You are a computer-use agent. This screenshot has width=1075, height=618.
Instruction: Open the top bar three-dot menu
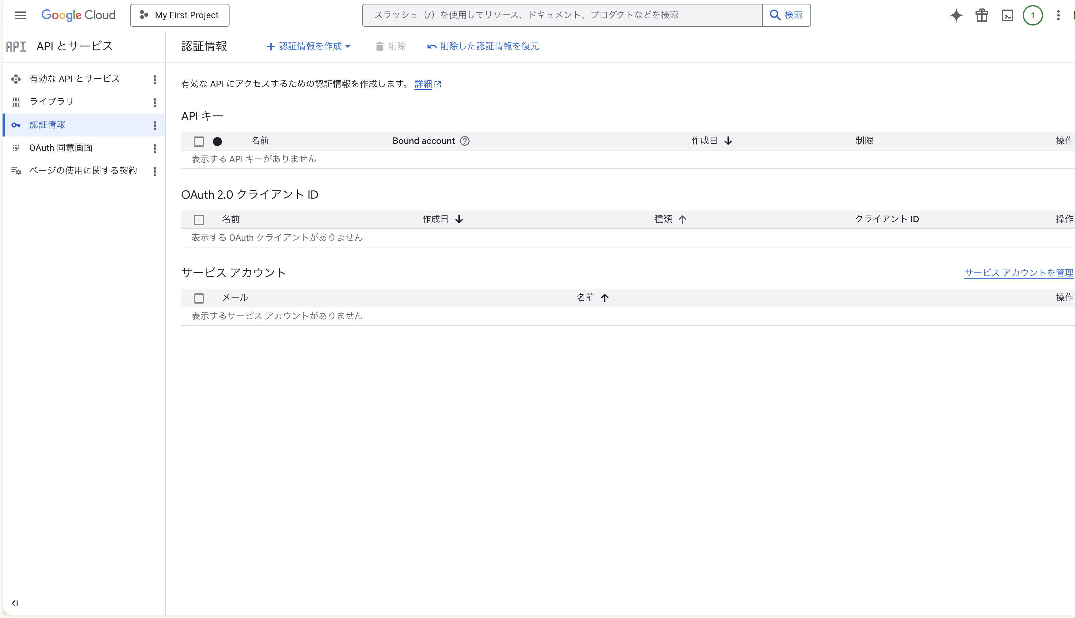[x=1058, y=15]
